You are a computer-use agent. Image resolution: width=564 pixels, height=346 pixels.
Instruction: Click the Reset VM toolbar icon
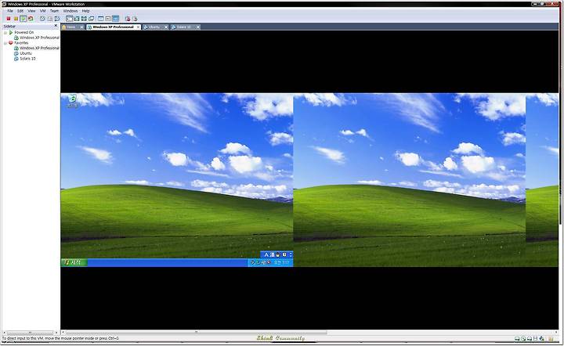coord(31,19)
